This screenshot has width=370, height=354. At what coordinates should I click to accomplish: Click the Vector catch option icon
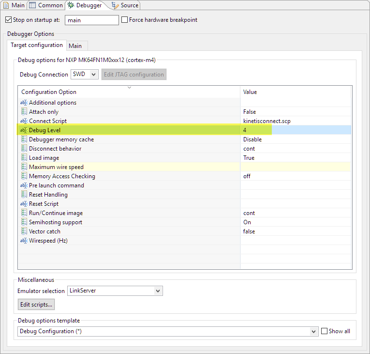tap(24, 231)
